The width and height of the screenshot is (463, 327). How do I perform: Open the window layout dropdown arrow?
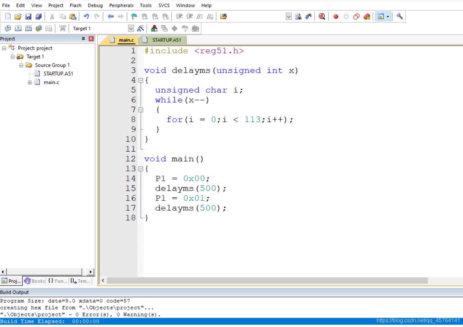click(388, 16)
